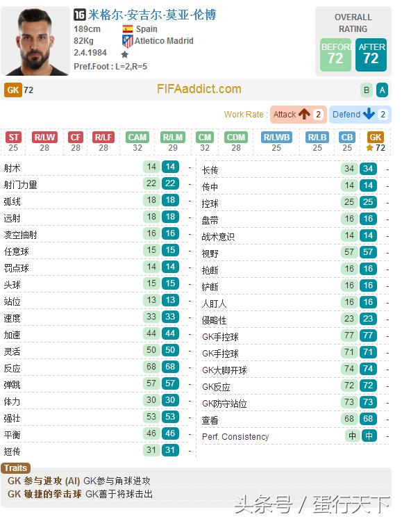Screen dimensions: 402x521
Task: Click the Attack work rate badge
Action: click(x=299, y=115)
